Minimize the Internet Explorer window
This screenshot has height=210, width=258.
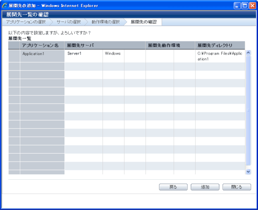(x=237, y=6)
